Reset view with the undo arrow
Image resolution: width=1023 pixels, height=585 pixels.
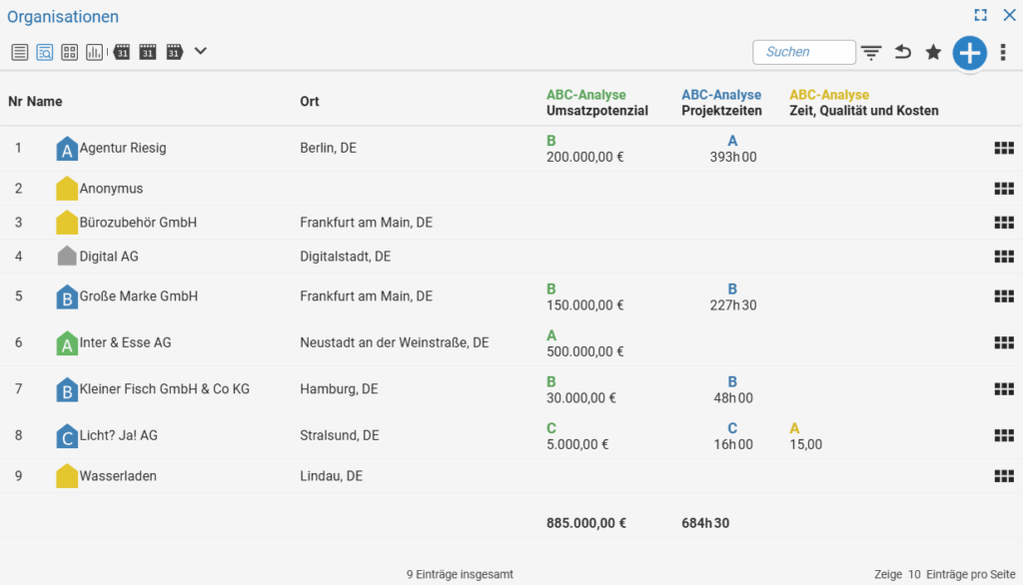click(x=903, y=52)
